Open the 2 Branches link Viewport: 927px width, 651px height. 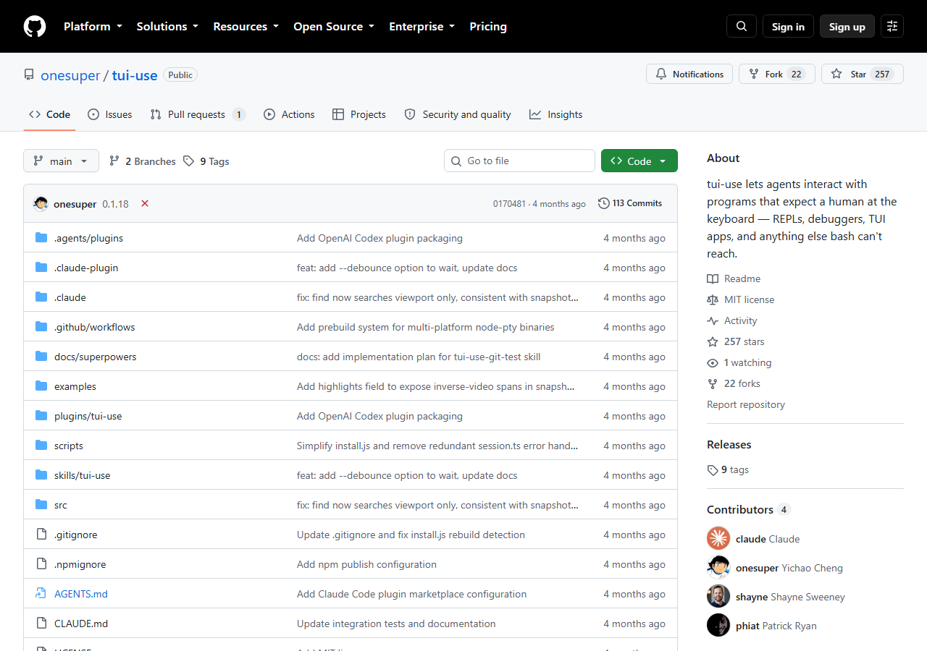tap(142, 161)
